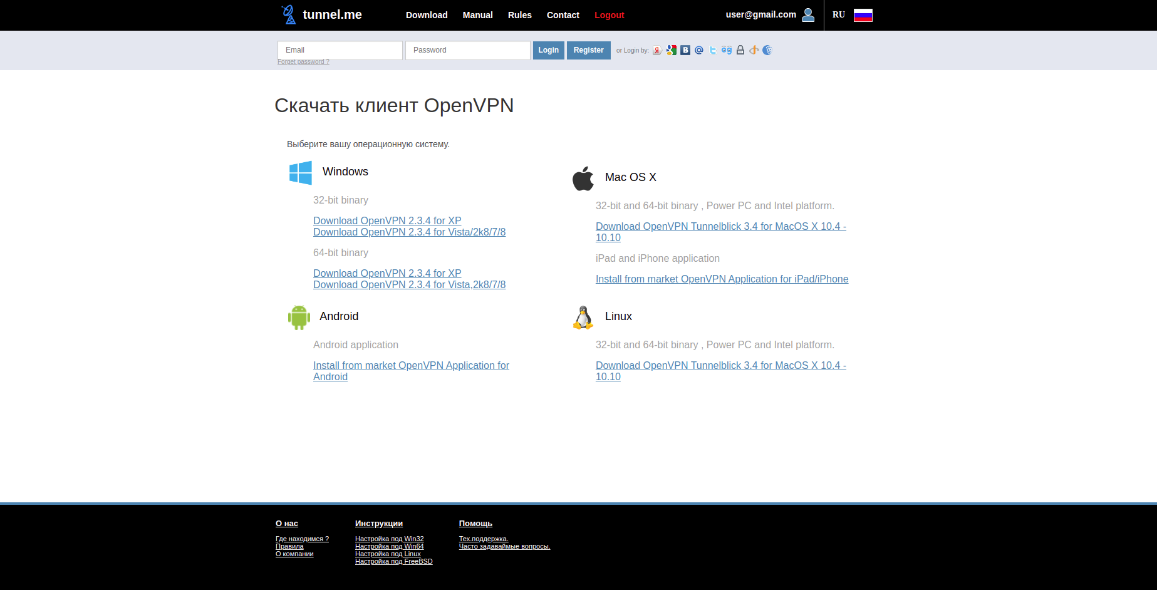Image resolution: width=1157 pixels, height=590 pixels.
Task: Click the 'iPad and iPhone application' label
Action: [658, 258]
